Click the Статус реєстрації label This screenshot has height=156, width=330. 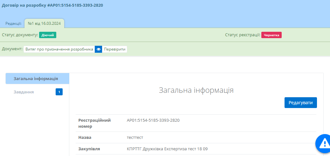tap(243, 35)
